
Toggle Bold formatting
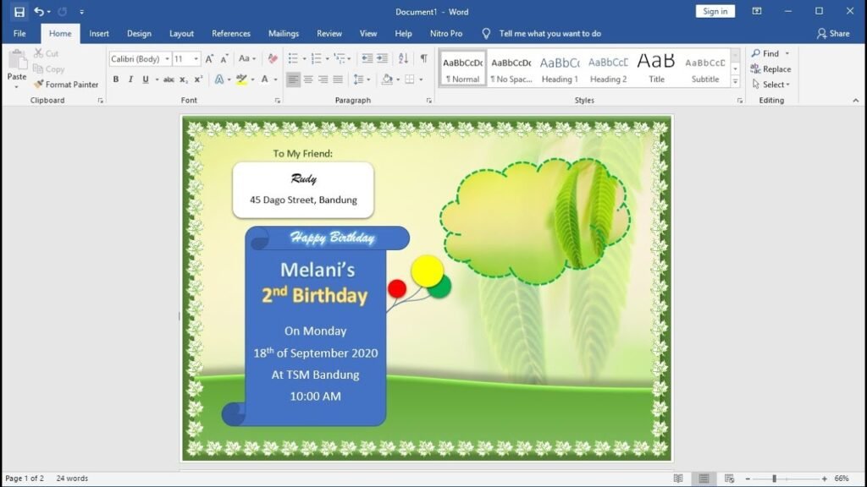[x=115, y=79]
